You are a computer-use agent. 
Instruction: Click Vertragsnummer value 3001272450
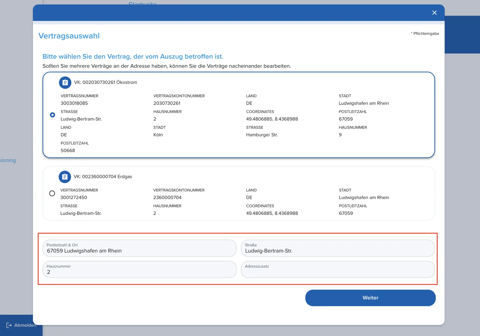pyautogui.click(x=74, y=198)
